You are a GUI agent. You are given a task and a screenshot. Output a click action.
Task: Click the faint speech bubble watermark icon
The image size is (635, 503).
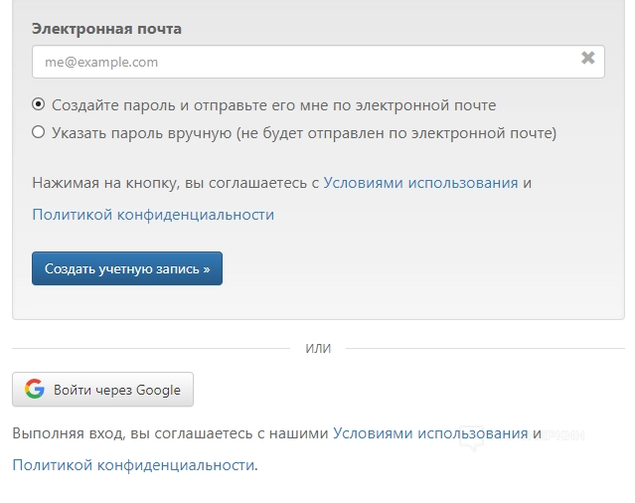click(471, 437)
